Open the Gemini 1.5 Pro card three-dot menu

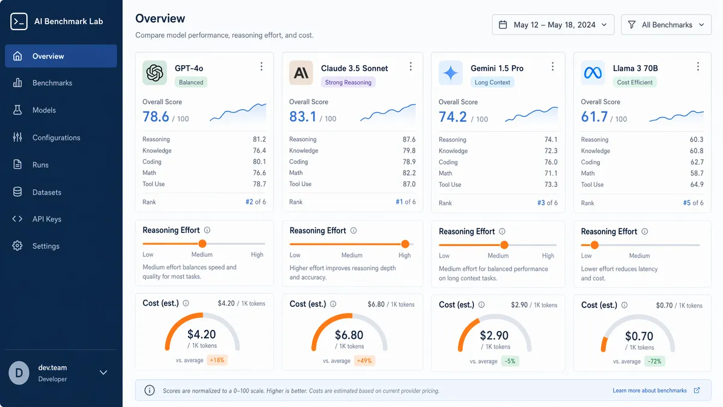tap(553, 67)
